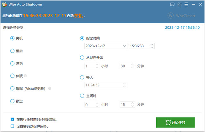Select the 睡眠 (Vista或更新) radio button
The height and width of the screenshot is (132, 205).
12,89
